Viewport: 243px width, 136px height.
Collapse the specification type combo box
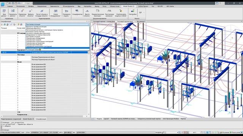88,24
